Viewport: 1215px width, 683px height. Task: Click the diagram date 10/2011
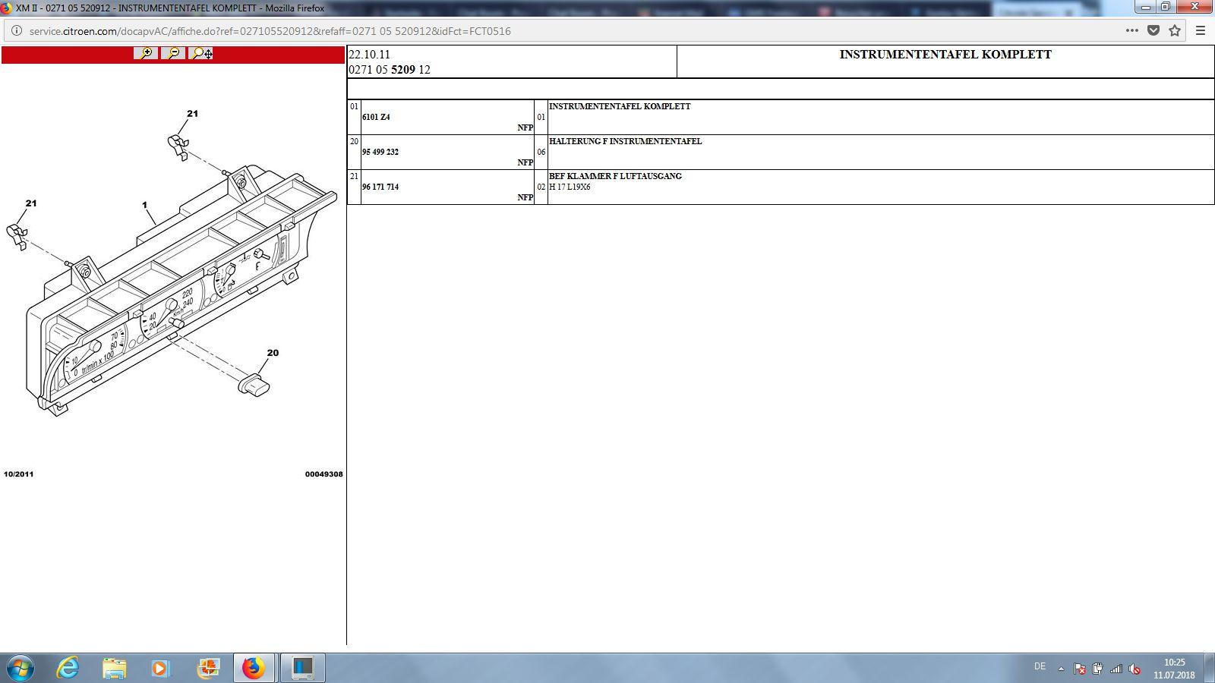[x=19, y=474]
